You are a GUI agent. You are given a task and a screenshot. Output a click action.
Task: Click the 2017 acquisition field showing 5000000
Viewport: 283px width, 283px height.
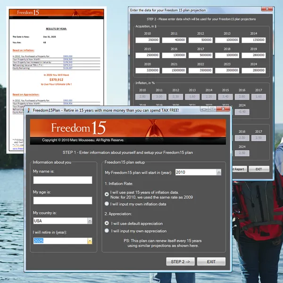click(x=200, y=55)
